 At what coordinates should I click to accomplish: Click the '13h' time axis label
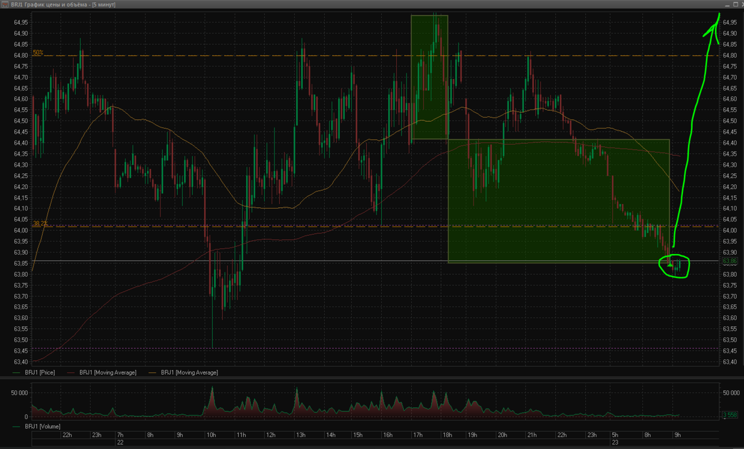[x=300, y=435]
